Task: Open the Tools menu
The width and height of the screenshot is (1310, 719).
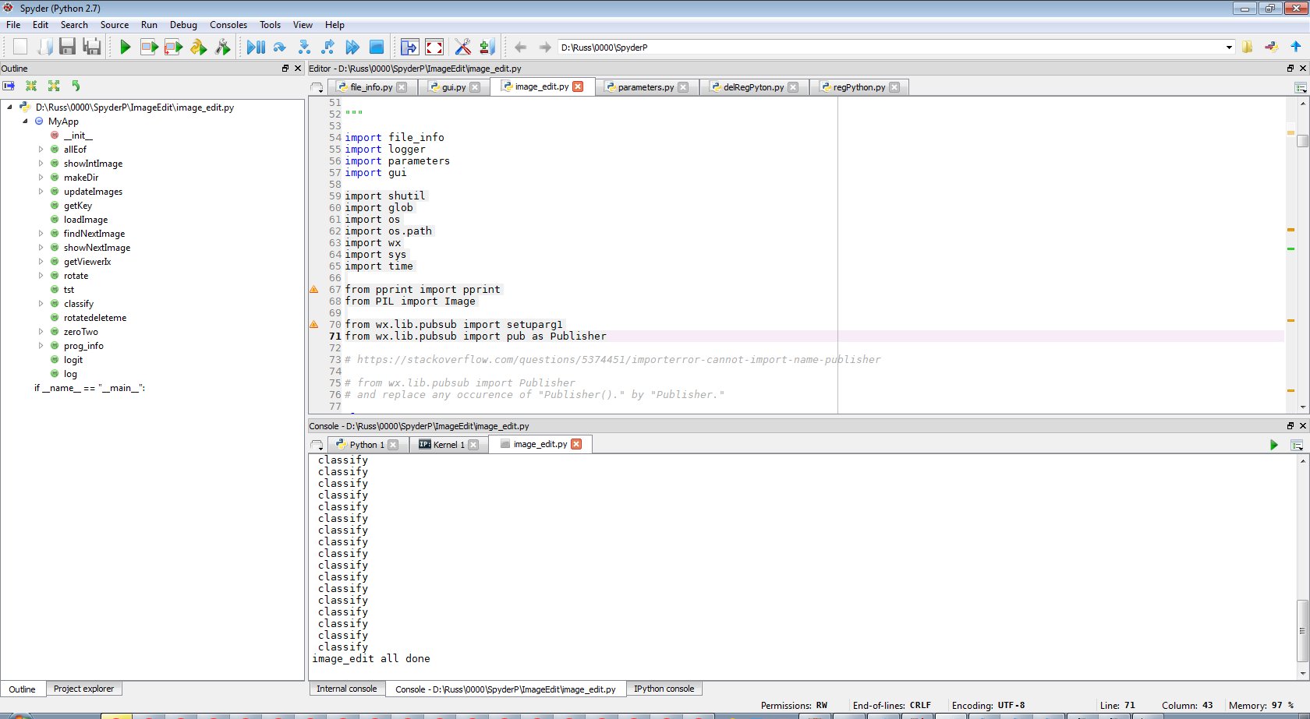Action: click(270, 25)
